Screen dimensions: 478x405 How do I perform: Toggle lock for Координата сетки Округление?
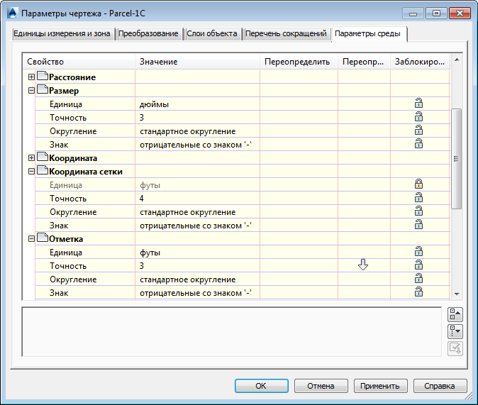(418, 211)
